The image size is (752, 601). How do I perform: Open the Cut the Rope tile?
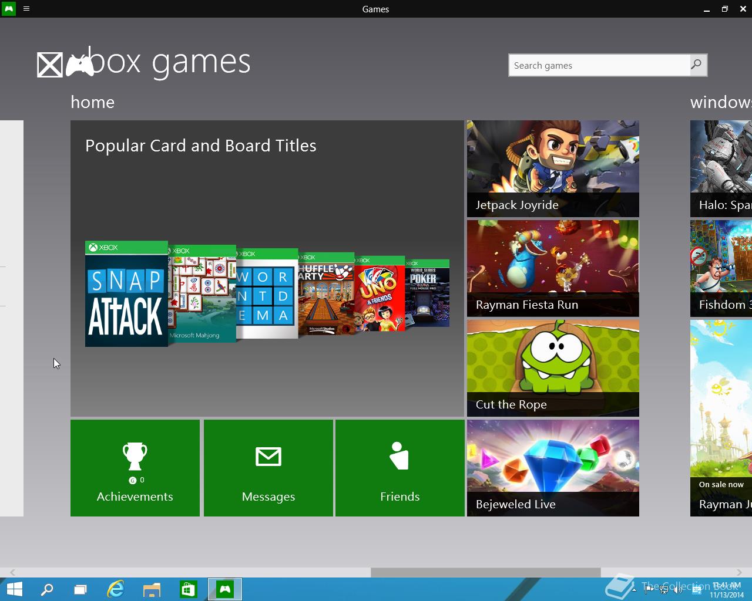point(553,368)
